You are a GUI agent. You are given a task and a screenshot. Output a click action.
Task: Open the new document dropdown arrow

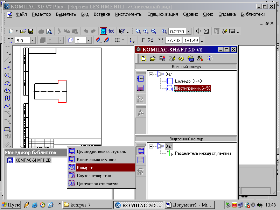pyautogui.click(x=16, y=31)
